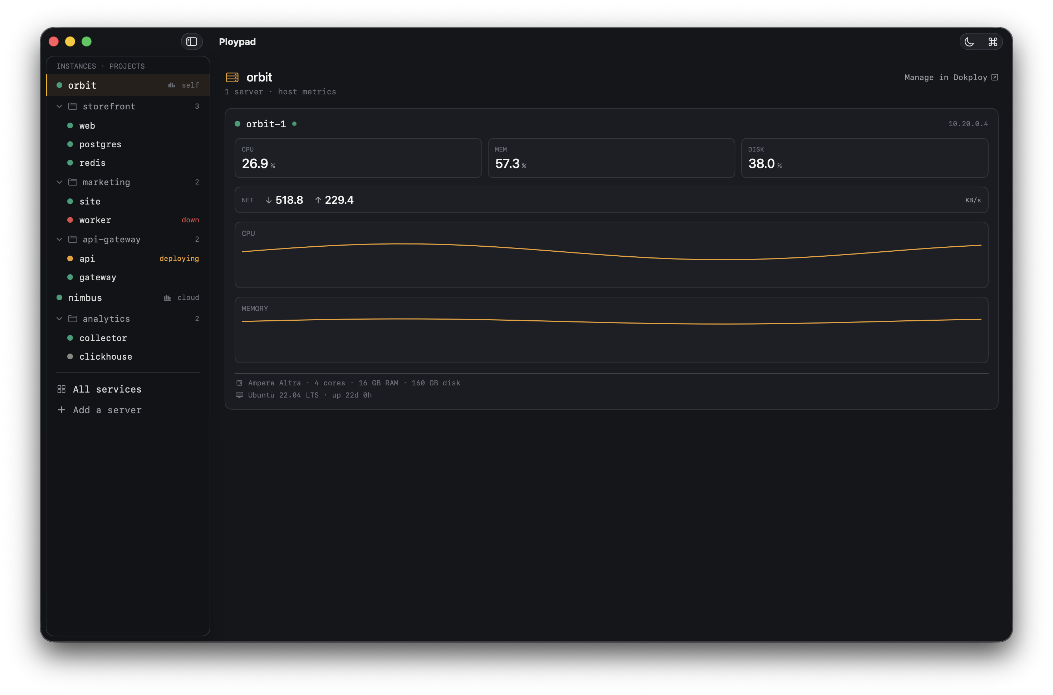
Task: Click the CPU 26.9% metric card
Action: (358, 158)
